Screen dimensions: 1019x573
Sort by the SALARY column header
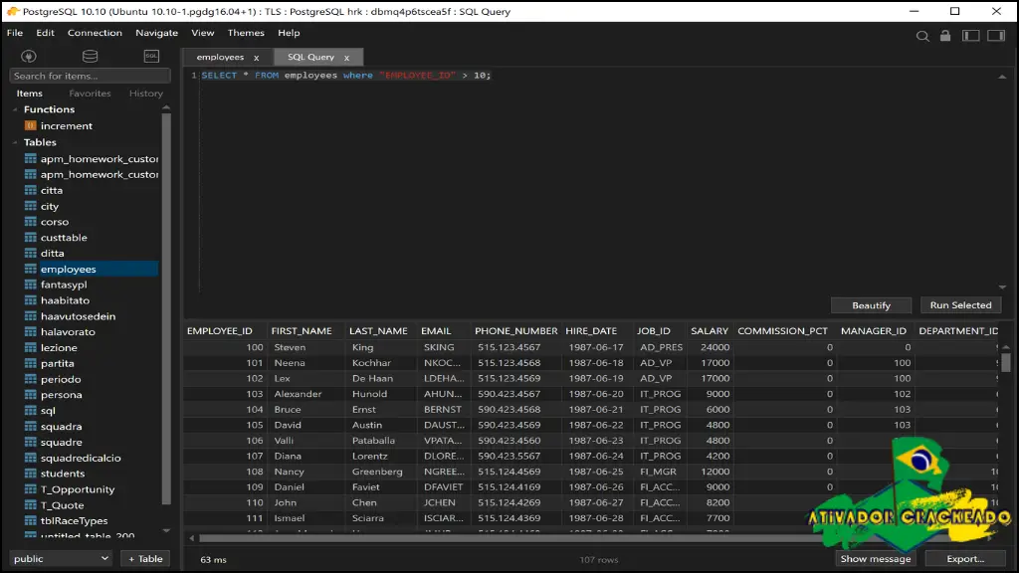point(709,330)
